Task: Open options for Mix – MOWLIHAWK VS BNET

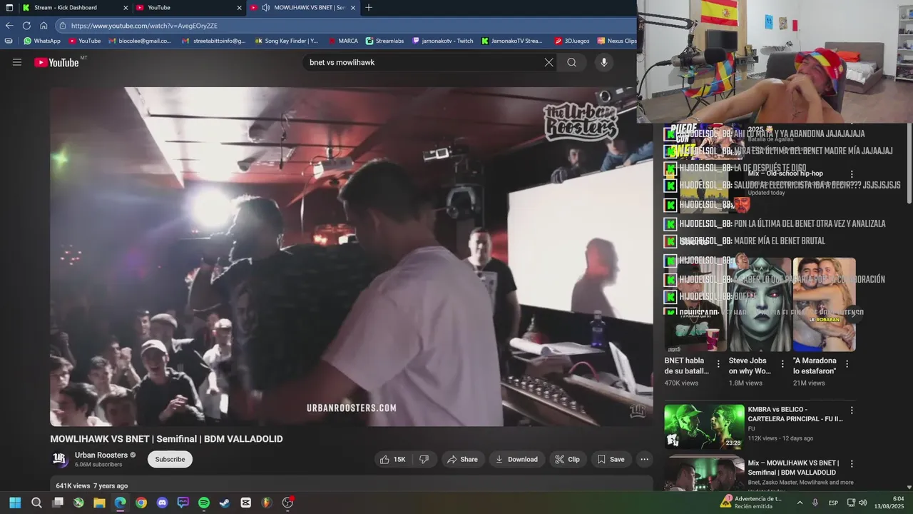Action: point(852,463)
